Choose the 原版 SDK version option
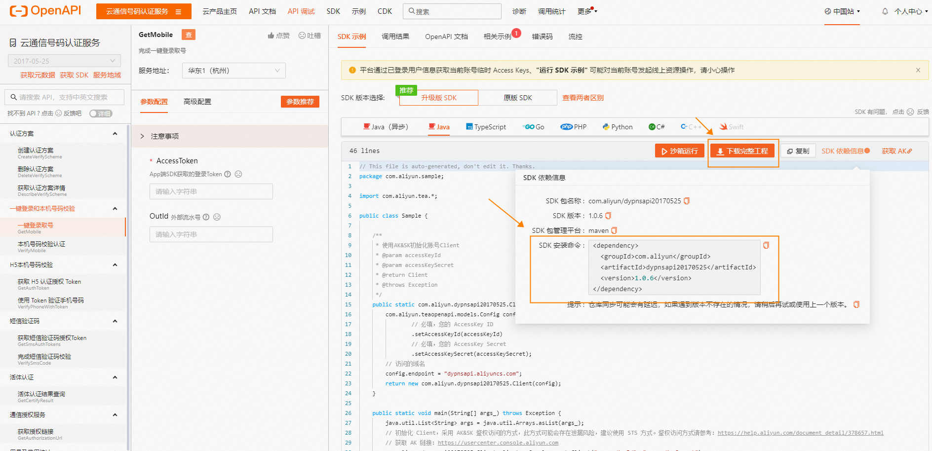This screenshot has height=451, width=932. pos(517,98)
